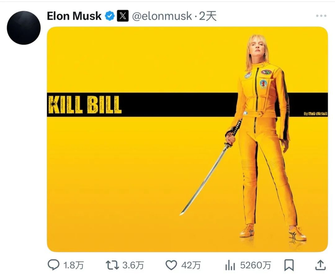Click the reply speech bubble icon

[x=53, y=265]
